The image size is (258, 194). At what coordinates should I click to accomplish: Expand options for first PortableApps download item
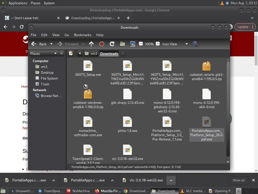click(x=54, y=180)
